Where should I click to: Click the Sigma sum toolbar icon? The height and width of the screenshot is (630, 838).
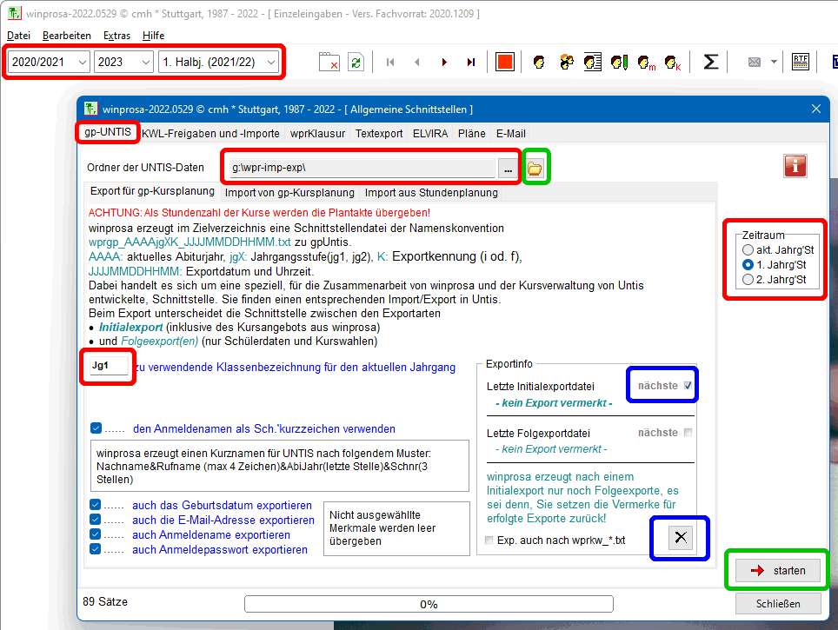(x=710, y=62)
